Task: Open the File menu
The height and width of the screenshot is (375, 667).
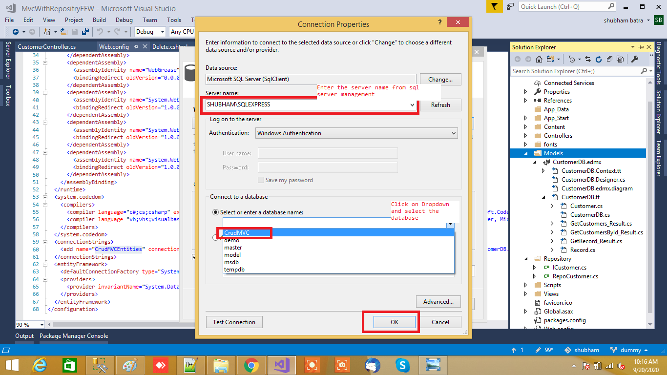Action: pyautogui.click(x=9, y=20)
